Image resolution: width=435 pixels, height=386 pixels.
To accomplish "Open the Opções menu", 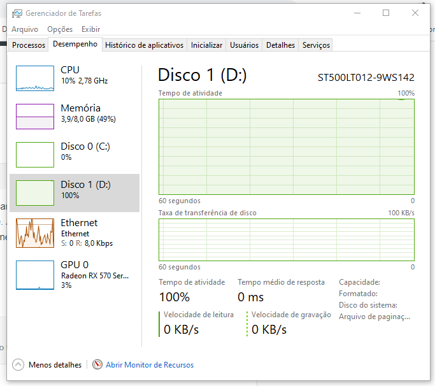I will pyautogui.click(x=60, y=29).
